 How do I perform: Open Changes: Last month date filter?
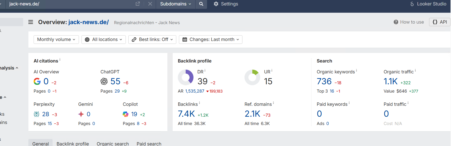[210, 39]
